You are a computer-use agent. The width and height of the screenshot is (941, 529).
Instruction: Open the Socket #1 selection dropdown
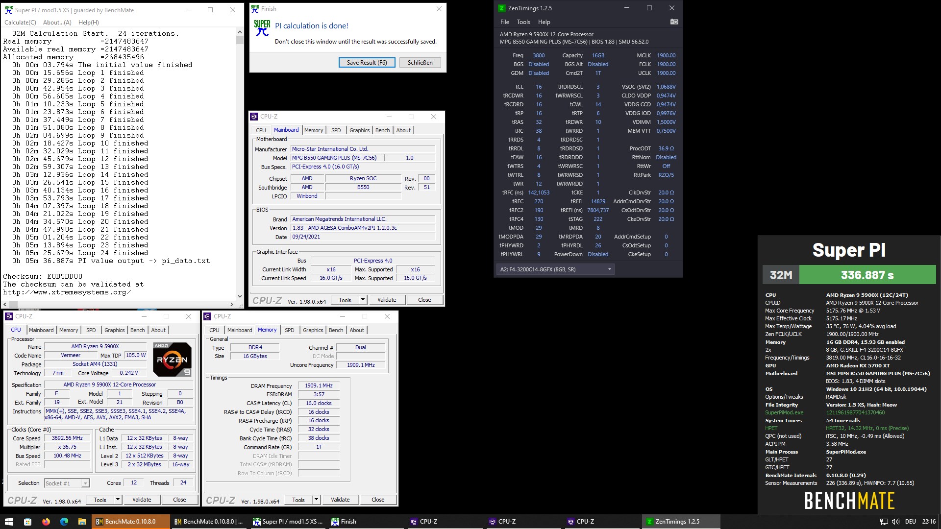(67, 483)
